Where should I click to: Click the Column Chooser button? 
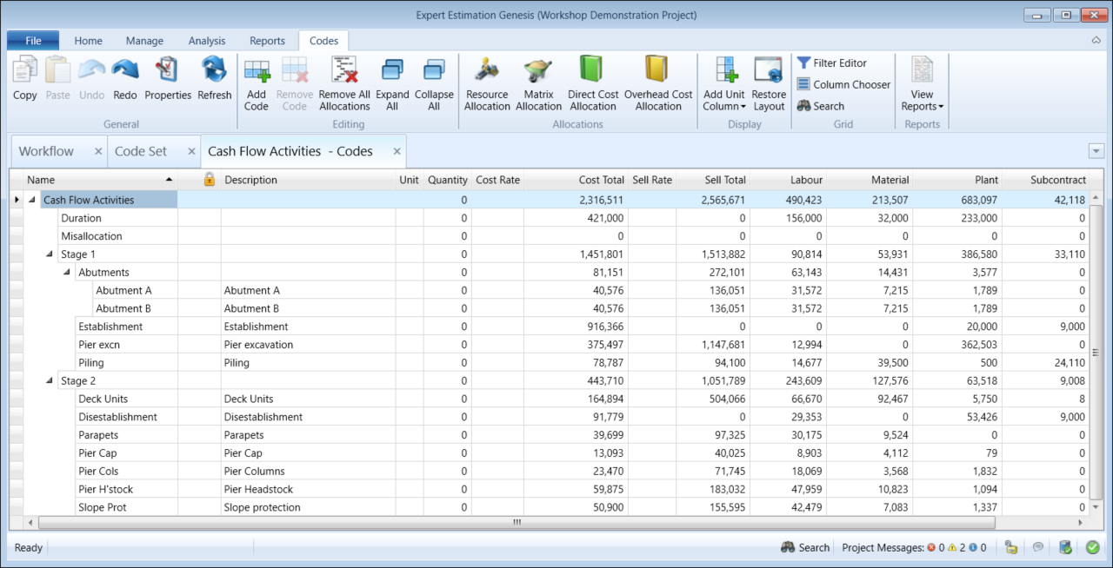(843, 85)
